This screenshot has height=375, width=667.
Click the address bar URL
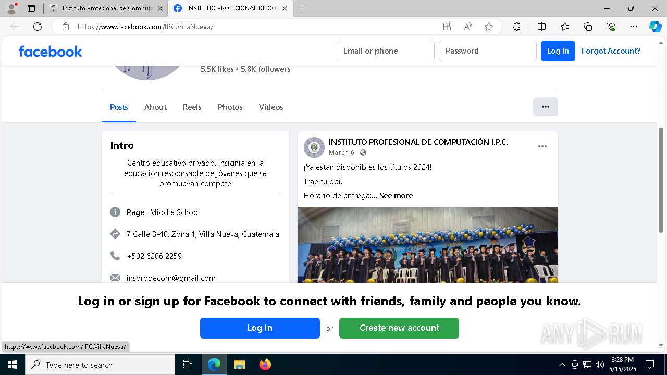click(145, 27)
